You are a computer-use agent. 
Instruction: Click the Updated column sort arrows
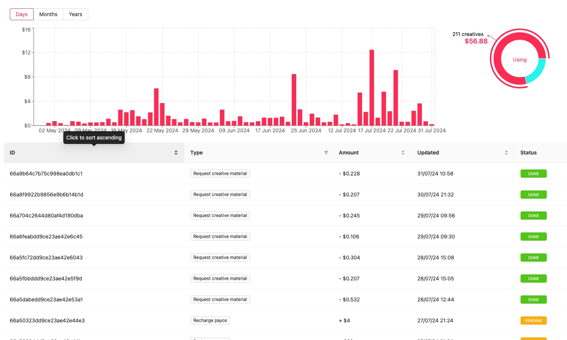(506, 153)
